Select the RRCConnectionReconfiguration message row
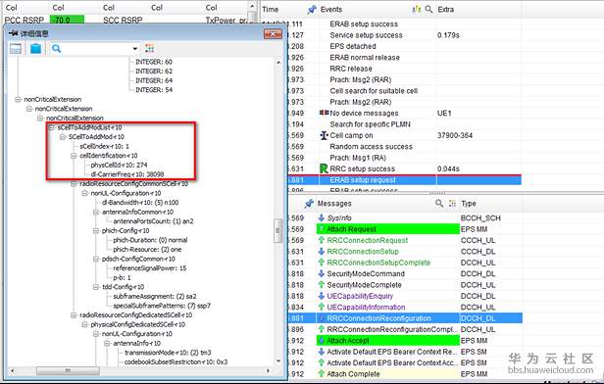The image size is (604, 384). click(405, 318)
